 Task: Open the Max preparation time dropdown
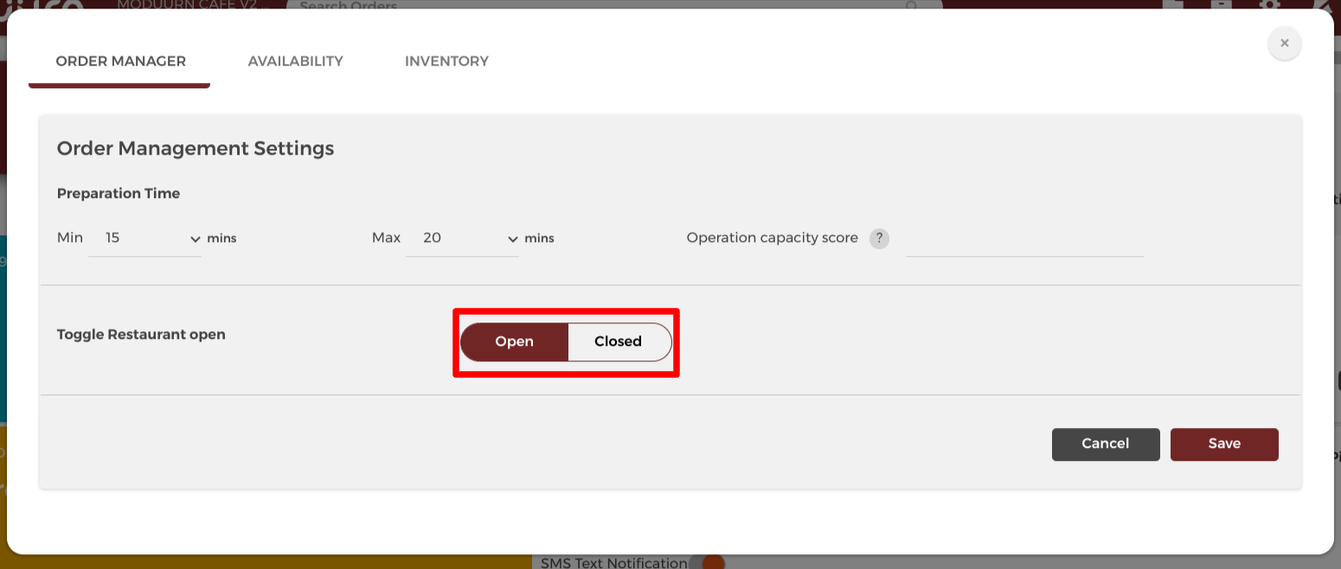[512, 239]
